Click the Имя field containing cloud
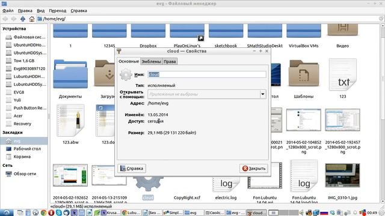 pos(207,74)
